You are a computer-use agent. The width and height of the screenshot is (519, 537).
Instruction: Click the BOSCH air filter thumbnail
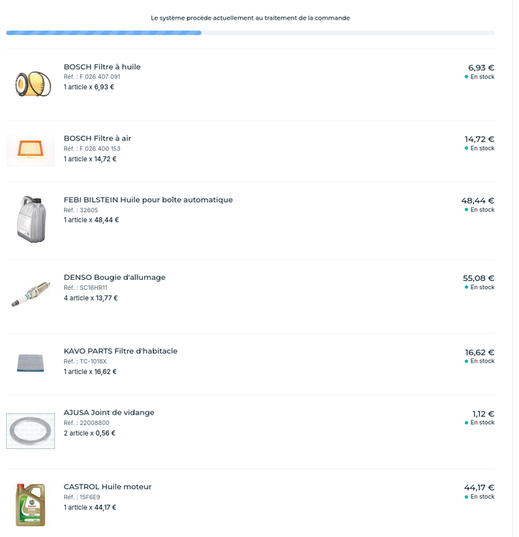(x=30, y=149)
